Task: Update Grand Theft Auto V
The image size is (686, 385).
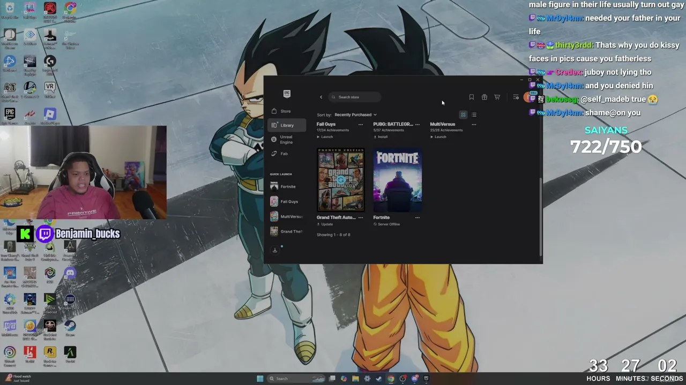Action: 325,225
